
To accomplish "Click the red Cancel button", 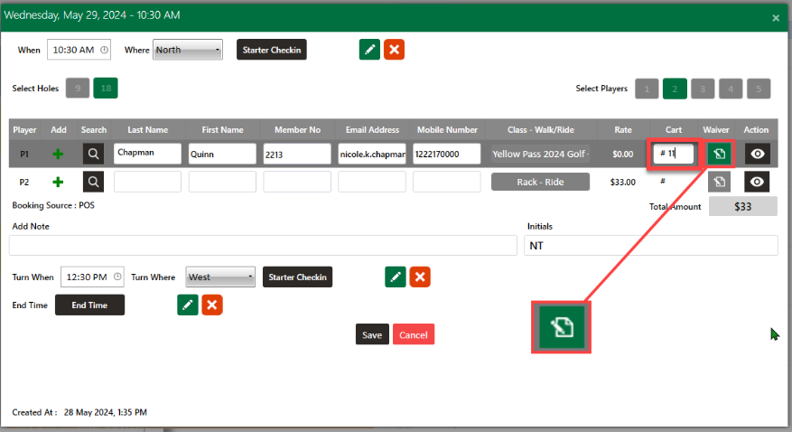I will tap(414, 334).
